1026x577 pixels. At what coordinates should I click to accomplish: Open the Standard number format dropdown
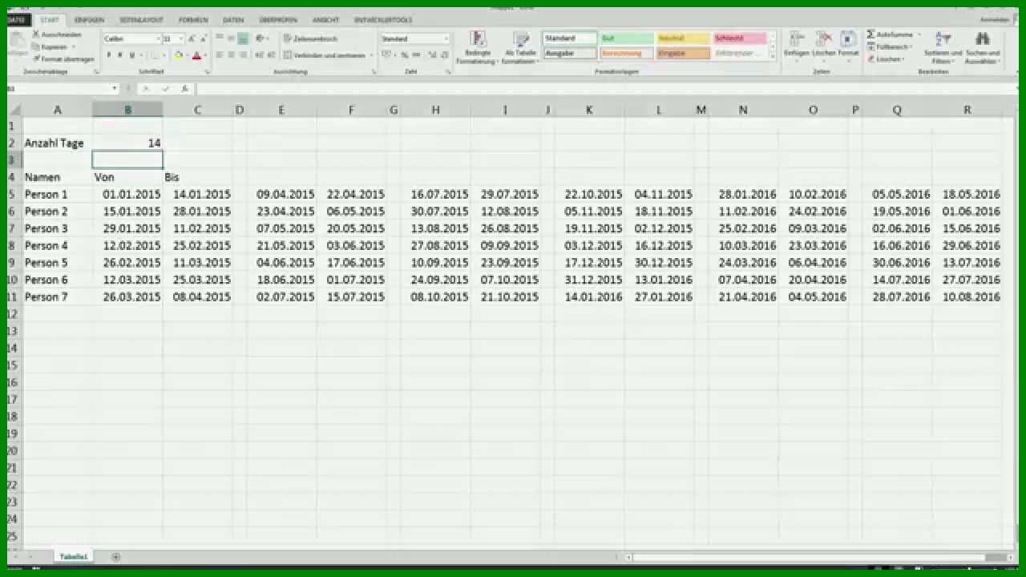446,38
